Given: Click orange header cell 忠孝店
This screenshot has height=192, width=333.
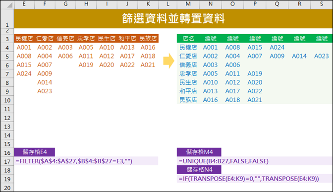Looking at the screenshot, I should [x=86, y=39].
